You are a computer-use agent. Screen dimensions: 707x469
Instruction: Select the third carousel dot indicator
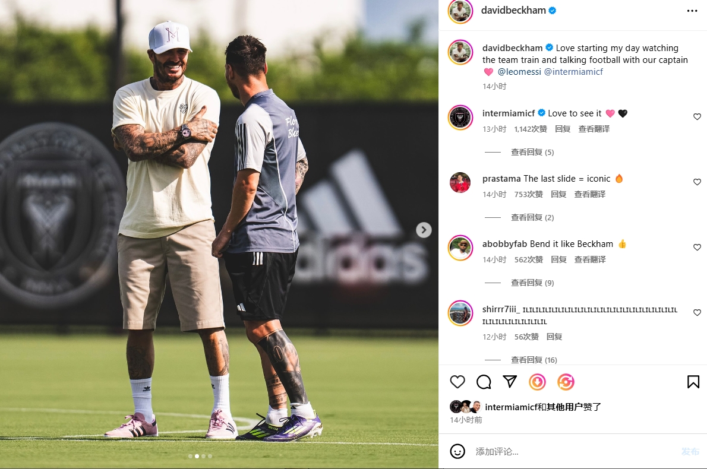pyautogui.click(x=203, y=457)
